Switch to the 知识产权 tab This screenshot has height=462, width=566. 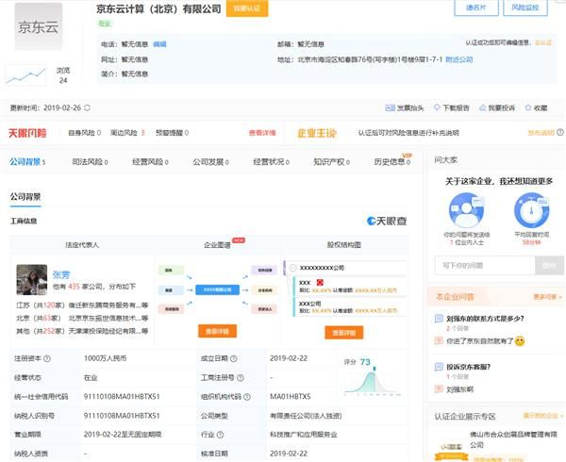[x=332, y=162]
